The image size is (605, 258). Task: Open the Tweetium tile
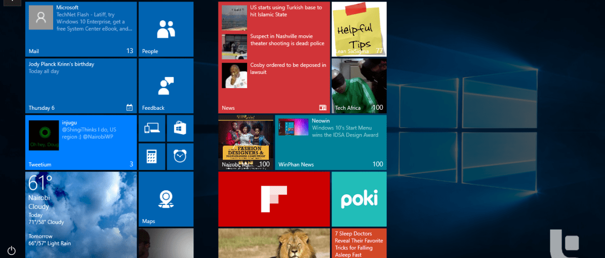(81, 142)
